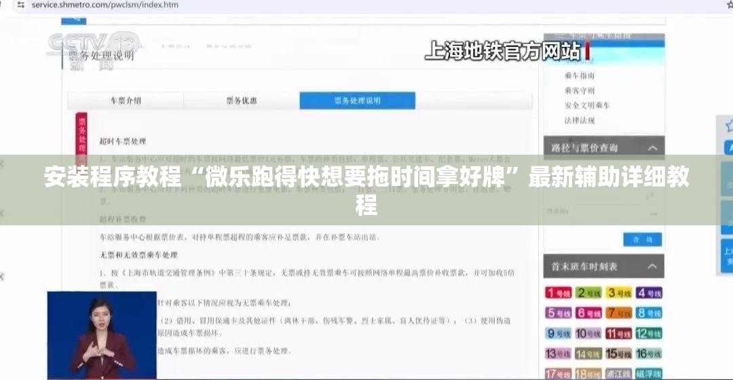Screen dimensions: 733x380
Task: Open the 车票介绍 tab
Action: tap(126, 100)
